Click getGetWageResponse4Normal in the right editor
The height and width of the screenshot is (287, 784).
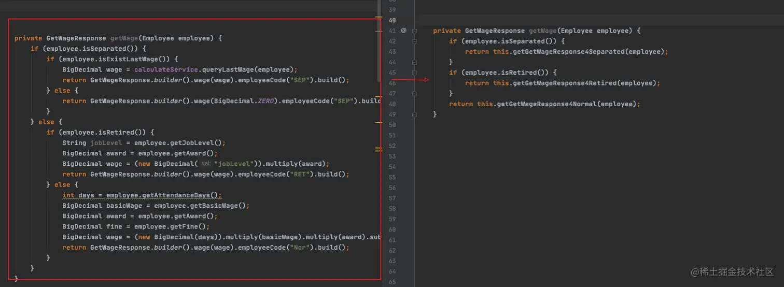click(x=547, y=104)
